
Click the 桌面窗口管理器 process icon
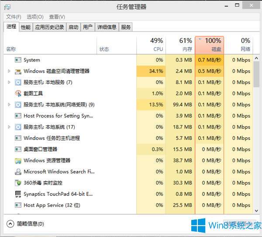click(x=18, y=150)
